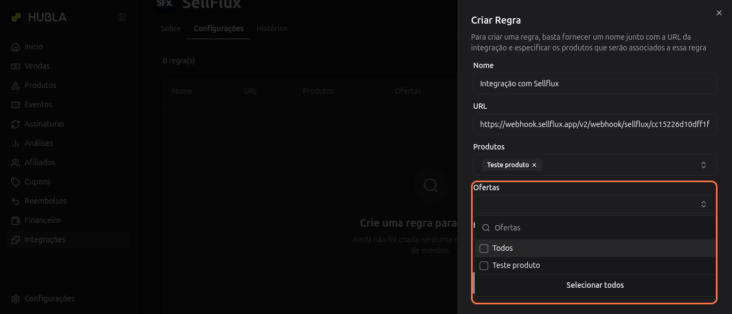732x314 pixels.
Task: Remove the Teste produto tag
Action: (534, 165)
